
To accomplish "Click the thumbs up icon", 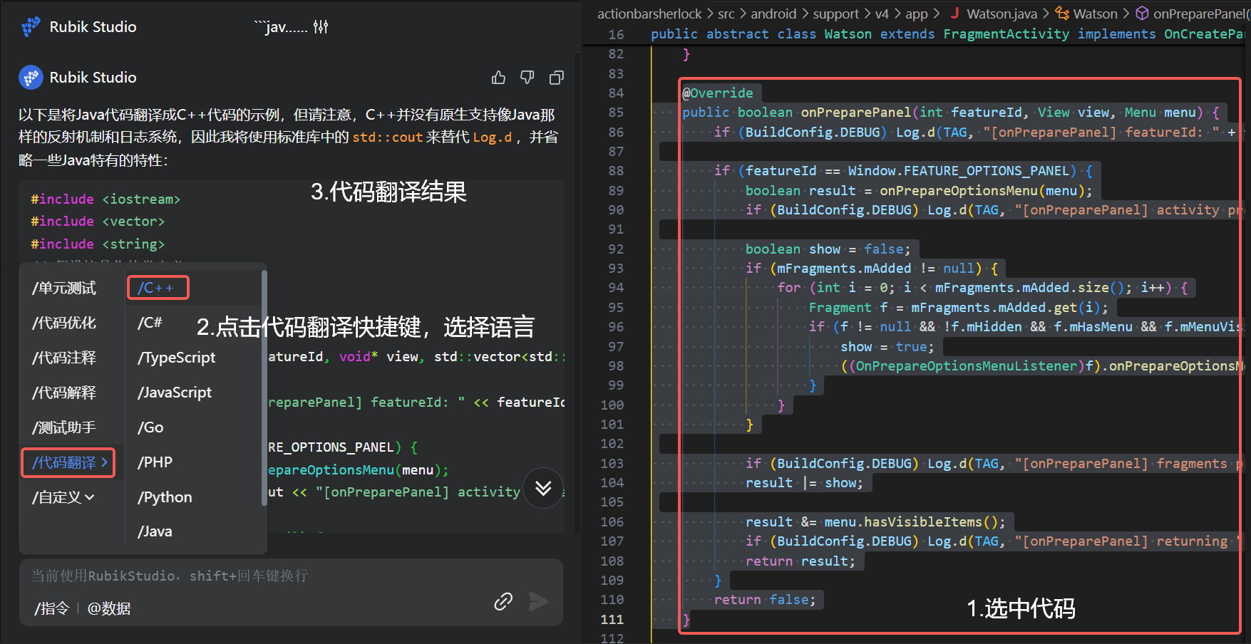I will pyautogui.click(x=498, y=78).
